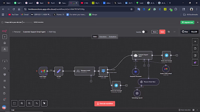Open Personal projects in sidebar
200x112 pixels.
coord(5,49)
